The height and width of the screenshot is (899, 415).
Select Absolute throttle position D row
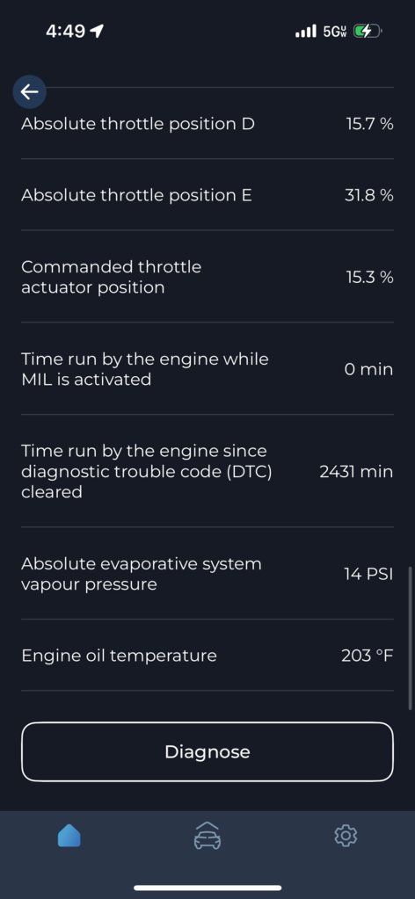point(207,124)
